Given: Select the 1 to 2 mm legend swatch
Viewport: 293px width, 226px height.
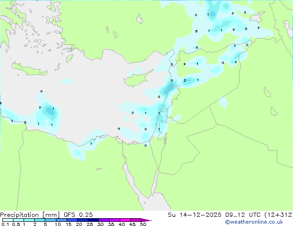Looking at the screenshot, I should pyautogui.click(x=29, y=220).
